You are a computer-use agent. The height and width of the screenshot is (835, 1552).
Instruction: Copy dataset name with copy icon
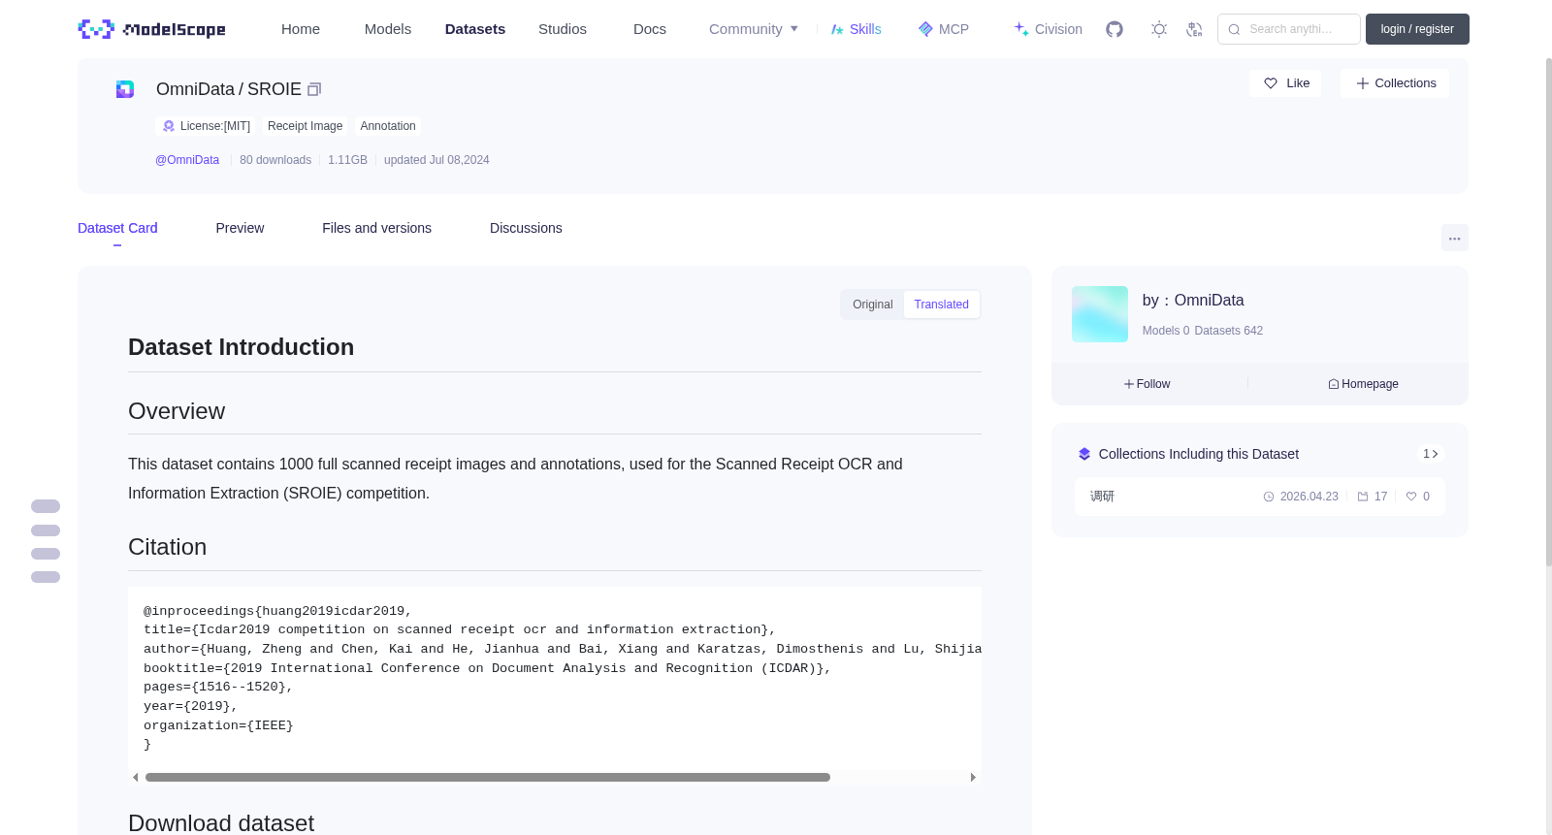coord(314,89)
